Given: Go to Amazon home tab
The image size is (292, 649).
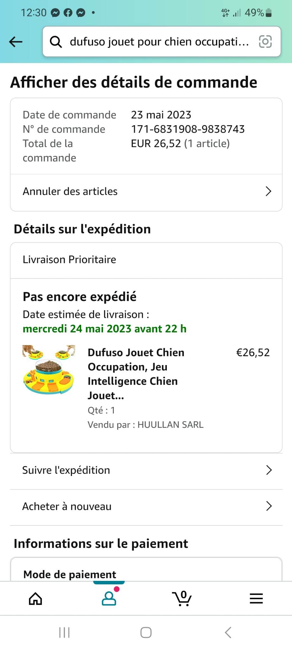Looking at the screenshot, I should [x=35, y=599].
